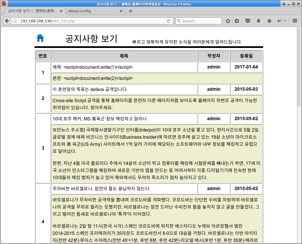302x244 pixels.
Task: Click the window shade button in title bar
Action: [284, 4]
